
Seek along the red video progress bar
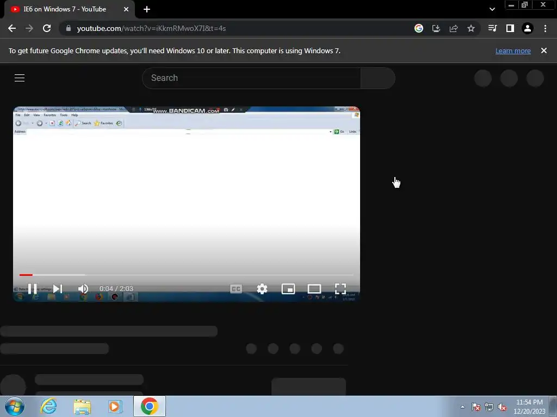click(x=186, y=275)
